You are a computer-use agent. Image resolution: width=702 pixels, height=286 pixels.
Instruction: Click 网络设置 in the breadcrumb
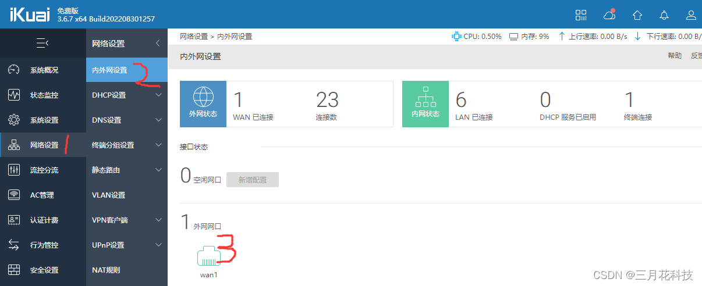click(194, 37)
